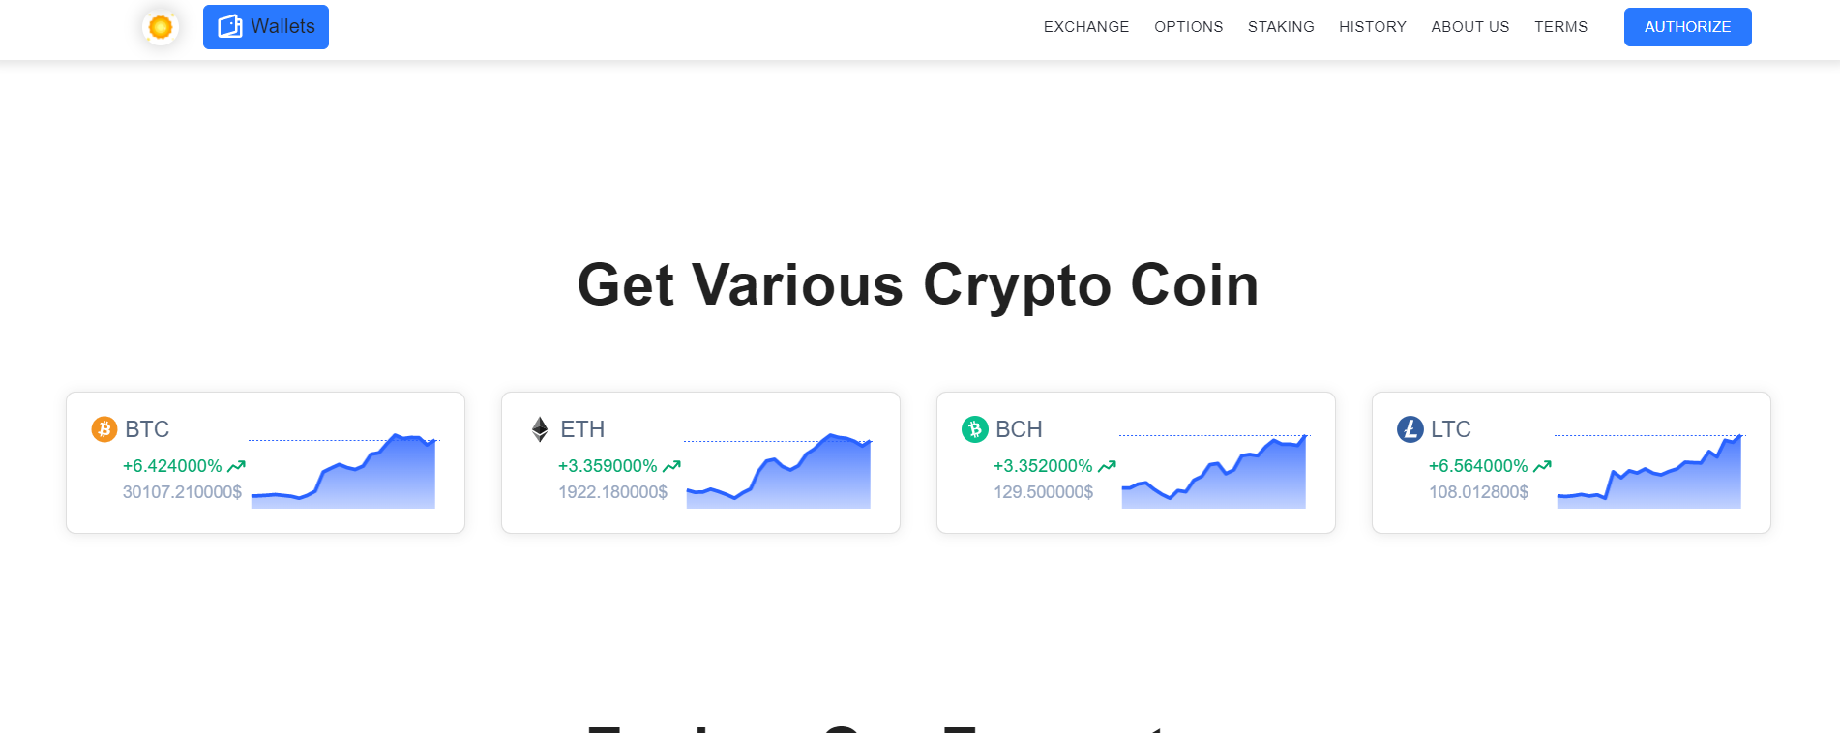1840x733 pixels.
Task: Click the Ethereum diamond icon
Action: pyautogui.click(x=540, y=428)
